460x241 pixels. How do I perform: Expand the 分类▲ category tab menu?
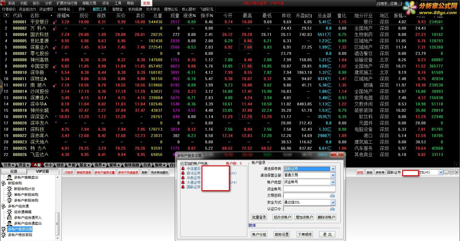click(8, 165)
